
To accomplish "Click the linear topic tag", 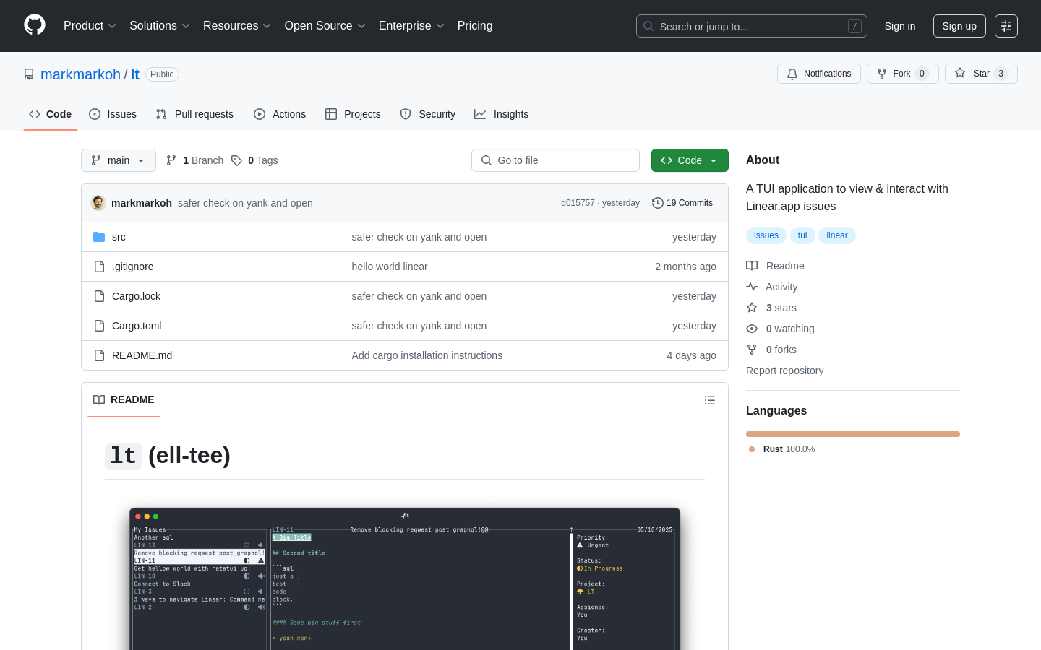I will click(837, 235).
